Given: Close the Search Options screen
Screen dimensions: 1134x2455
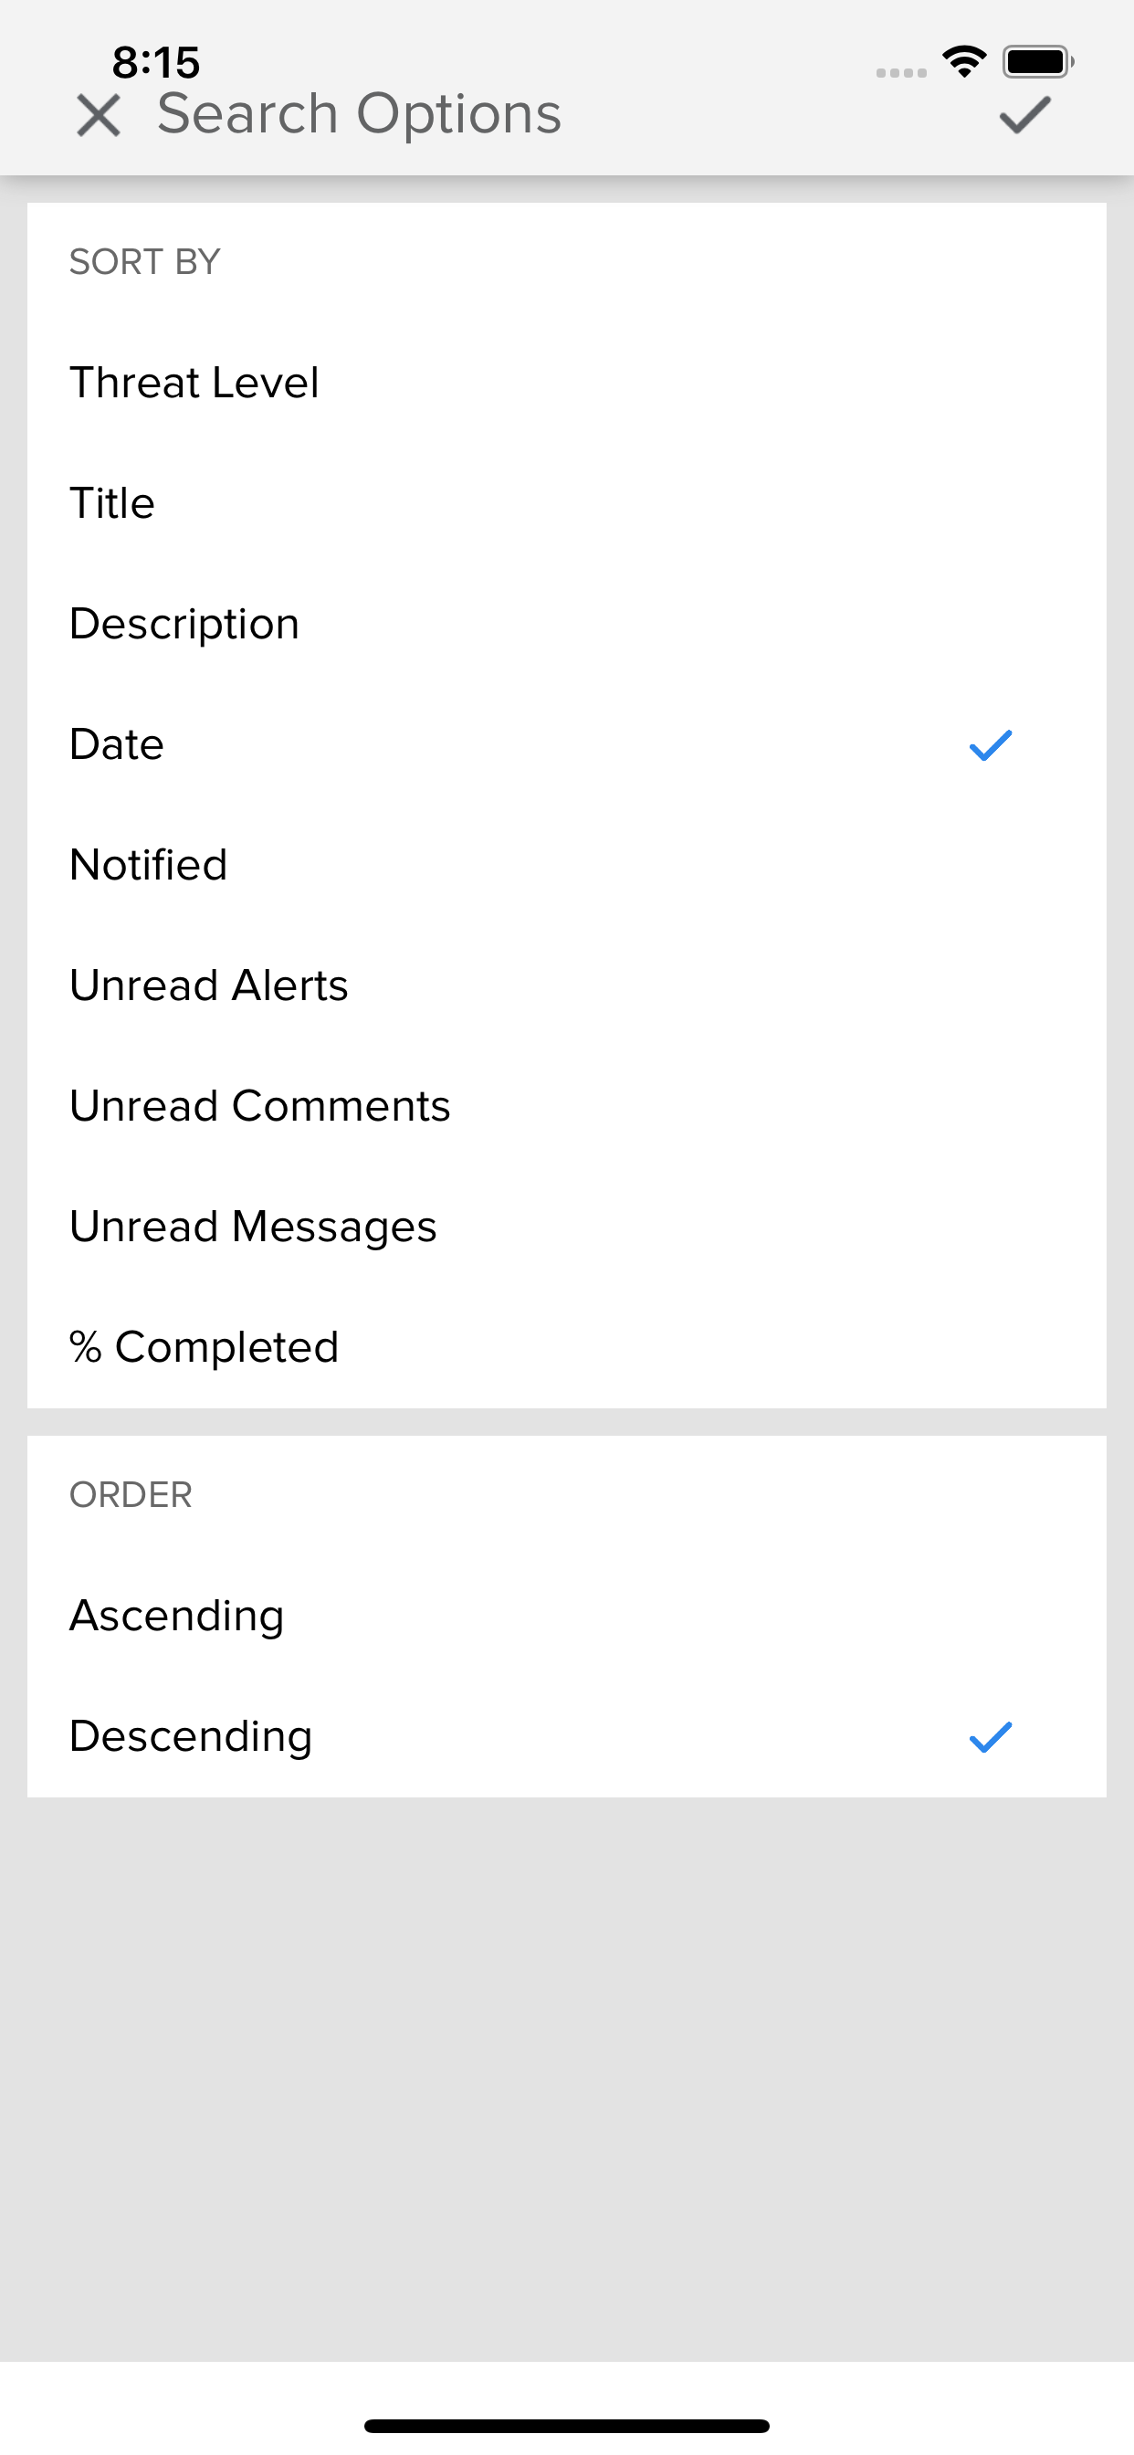Looking at the screenshot, I should tap(99, 115).
